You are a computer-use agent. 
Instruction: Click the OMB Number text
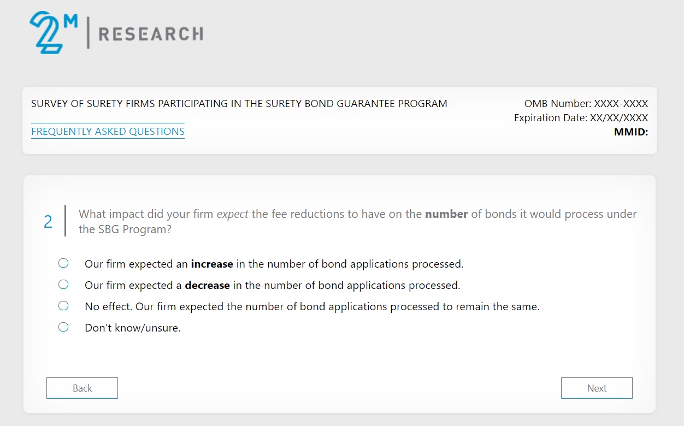click(x=586, y=104)
